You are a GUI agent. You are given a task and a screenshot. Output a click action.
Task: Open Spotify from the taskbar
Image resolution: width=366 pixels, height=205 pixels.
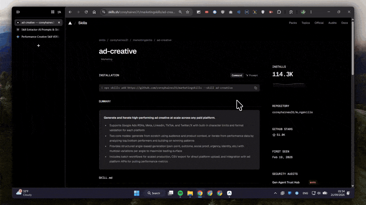coord(180,193)
